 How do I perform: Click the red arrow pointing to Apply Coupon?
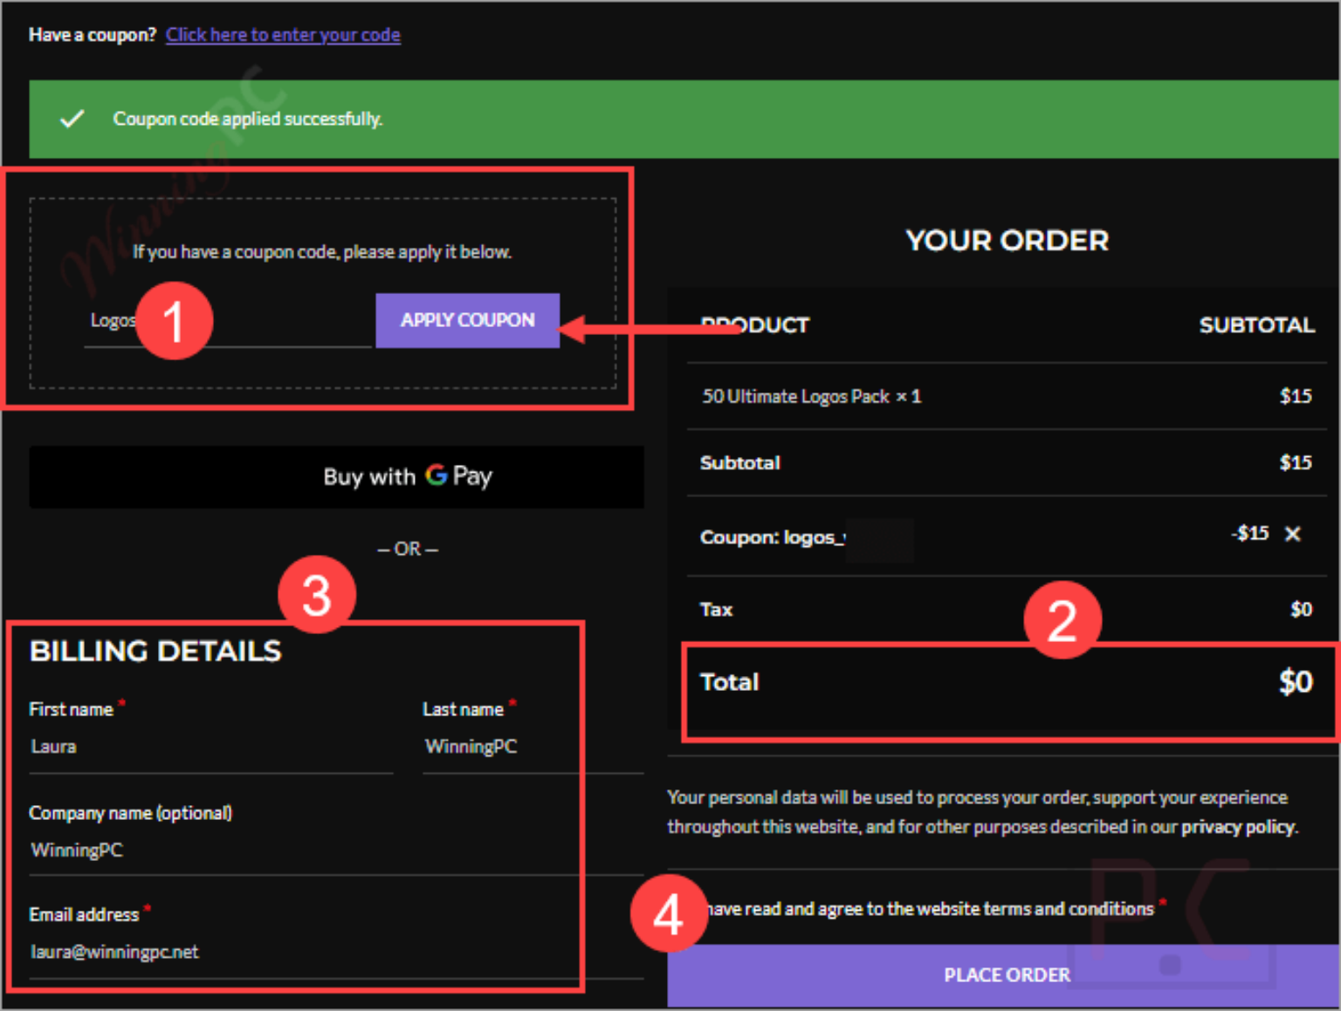[x=646, y=329]
